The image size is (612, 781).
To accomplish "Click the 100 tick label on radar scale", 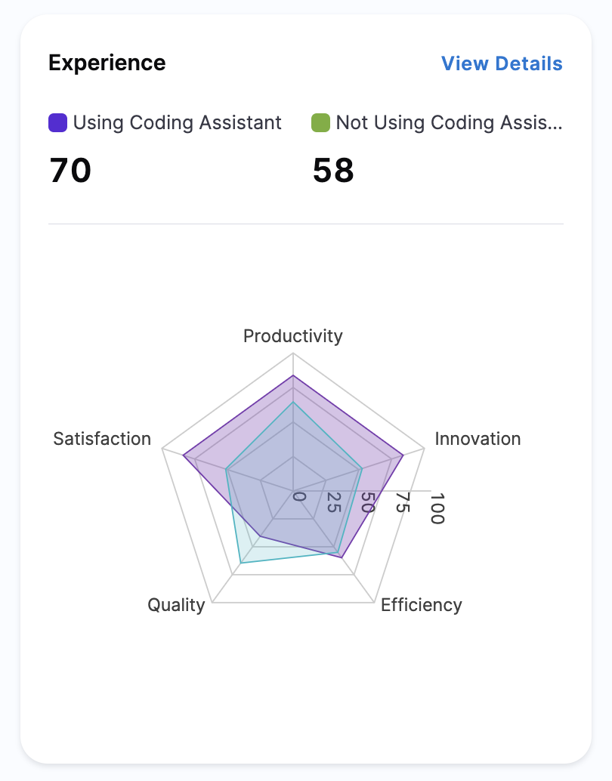I will click(x=437, y=508).
